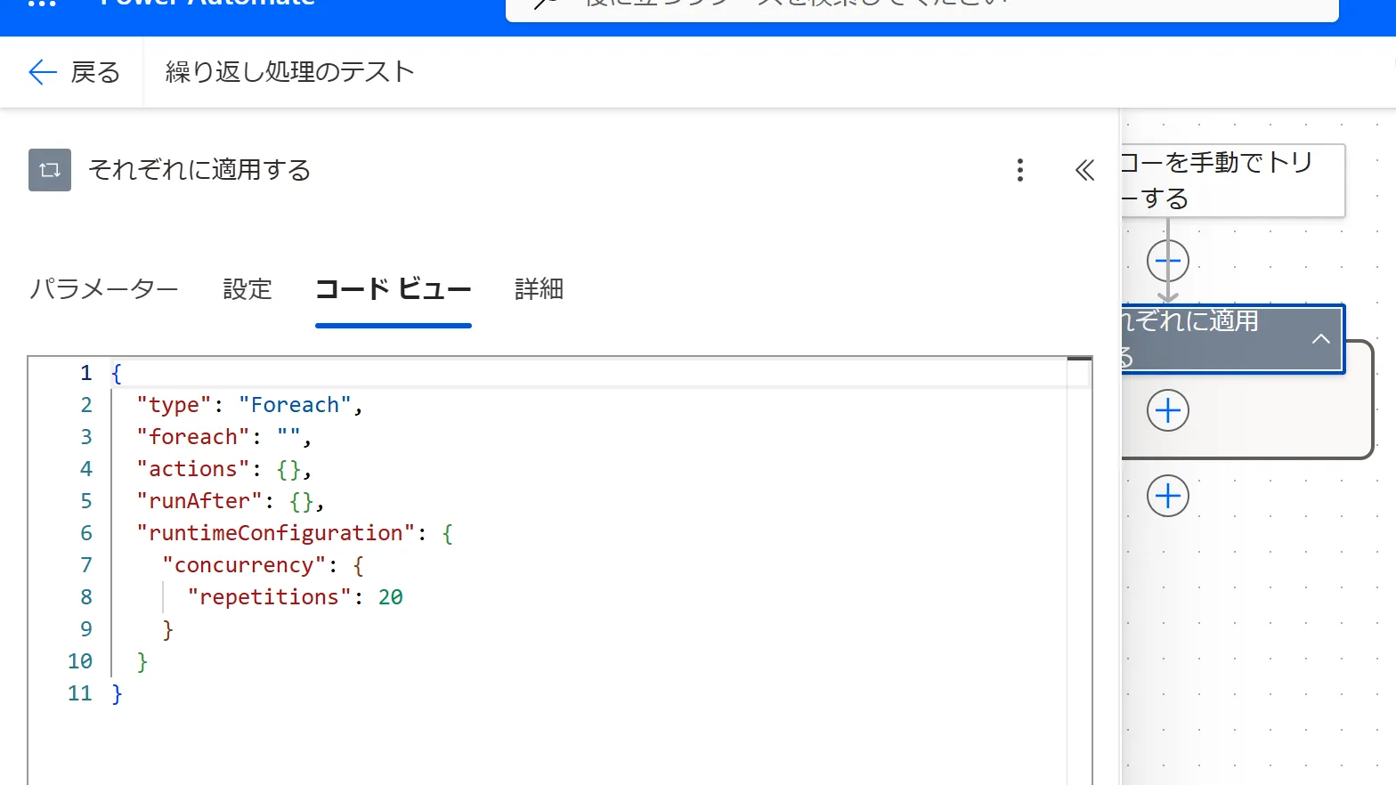Click the "type": "Foreach" code line
Image resolution: width=1396 pixels, height=785 pixels.
pos(249,405)
